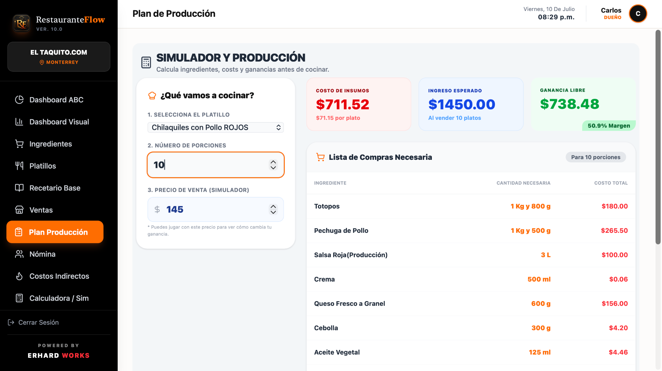The image size is (662, 371).
Task: Click the Ingreso Esperado card
Action: point(471,104)
